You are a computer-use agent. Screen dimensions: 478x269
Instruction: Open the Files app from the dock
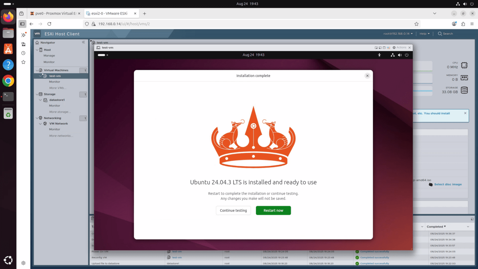(x=8, y=33)
